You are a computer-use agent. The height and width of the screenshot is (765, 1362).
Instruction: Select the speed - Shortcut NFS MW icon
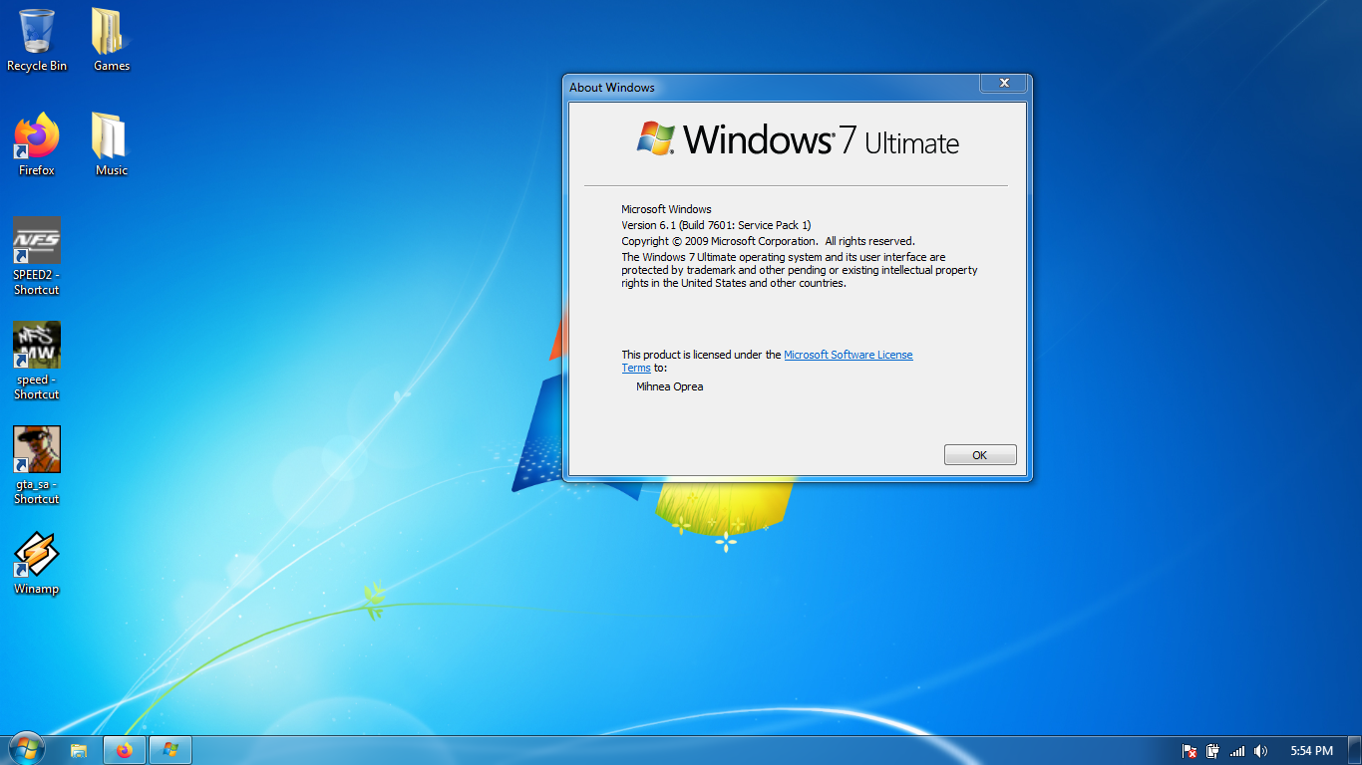(x=37, y=361)
